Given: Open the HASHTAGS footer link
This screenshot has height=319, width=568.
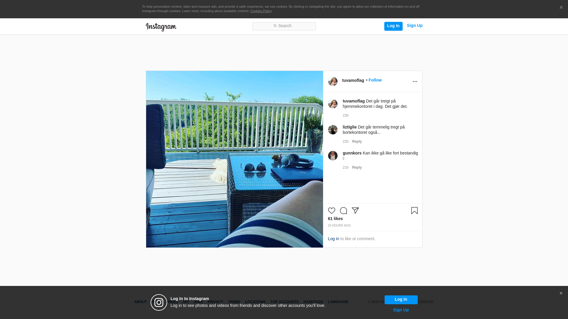Looking at the screenshot, I should [313, 302].
